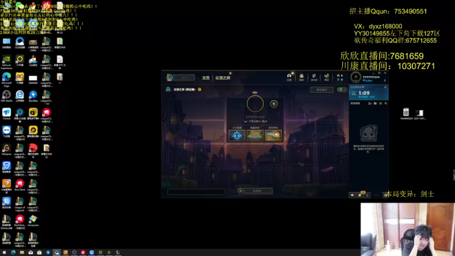455x256 pixels.
Task: Click the League logo play button
Action: point(169,77)
